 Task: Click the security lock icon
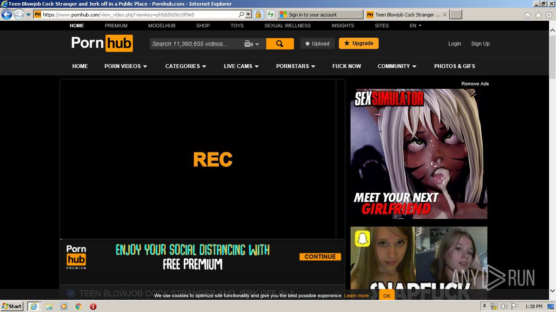[x=258, y=15]
